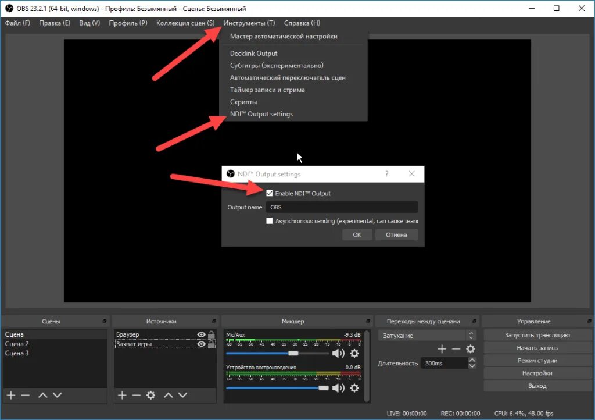Close the NDI Output settings dialog
Image resolution: width=595 pixels, height=420 pixels.
(412, 174)
